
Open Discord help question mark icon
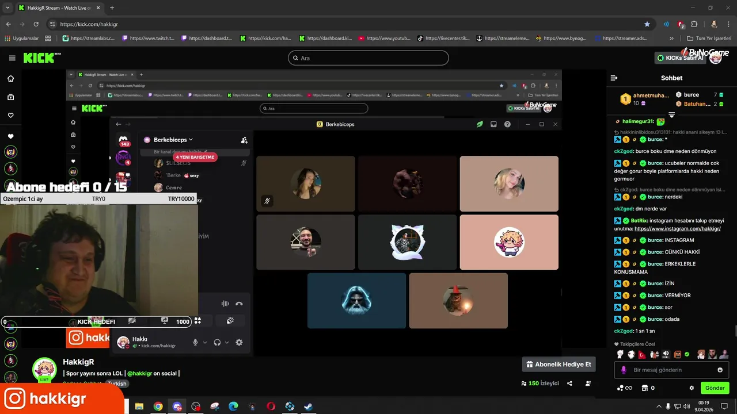tap(507, 124)
